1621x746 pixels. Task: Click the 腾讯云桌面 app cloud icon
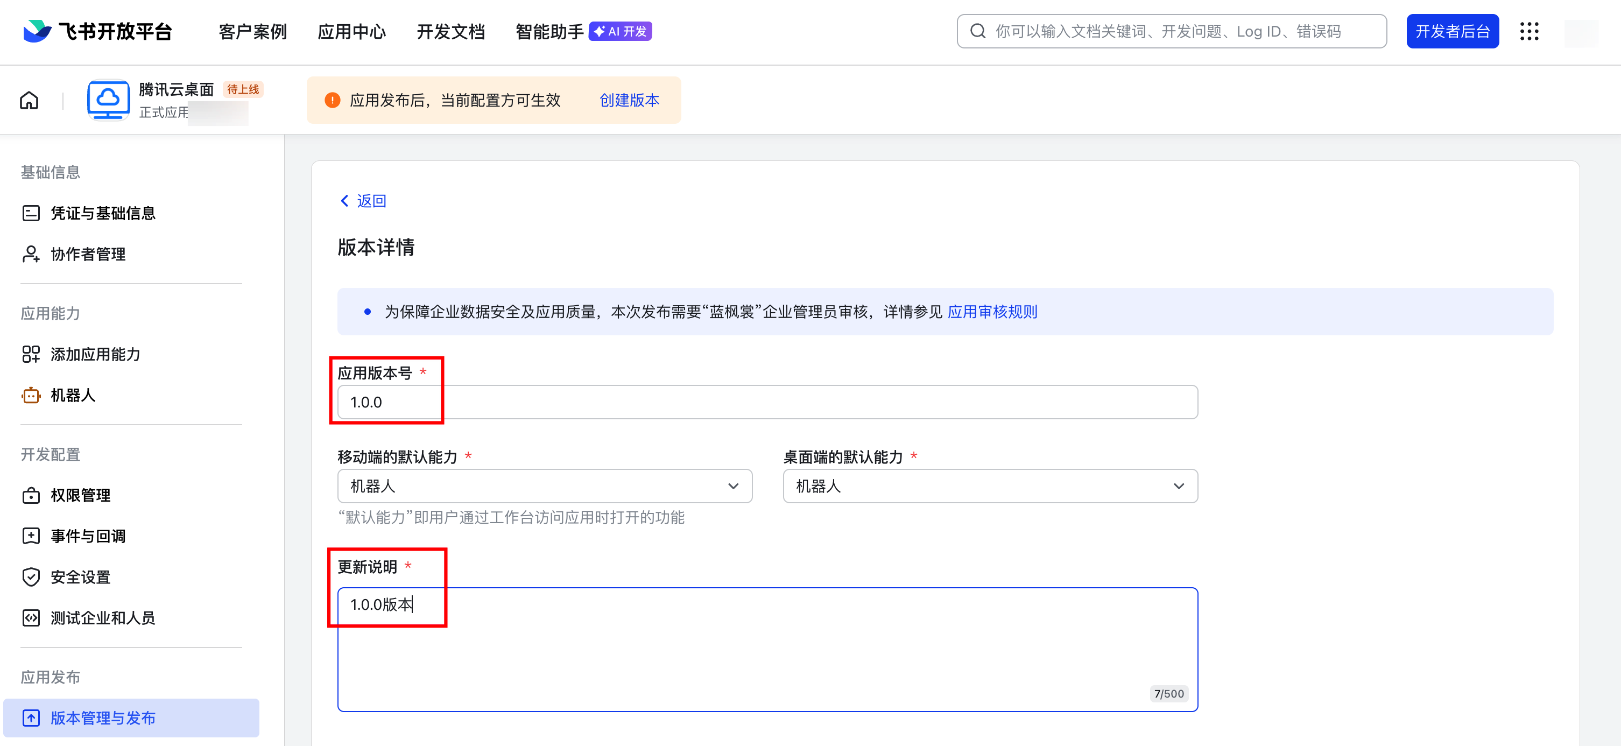[x=108, y=100]
